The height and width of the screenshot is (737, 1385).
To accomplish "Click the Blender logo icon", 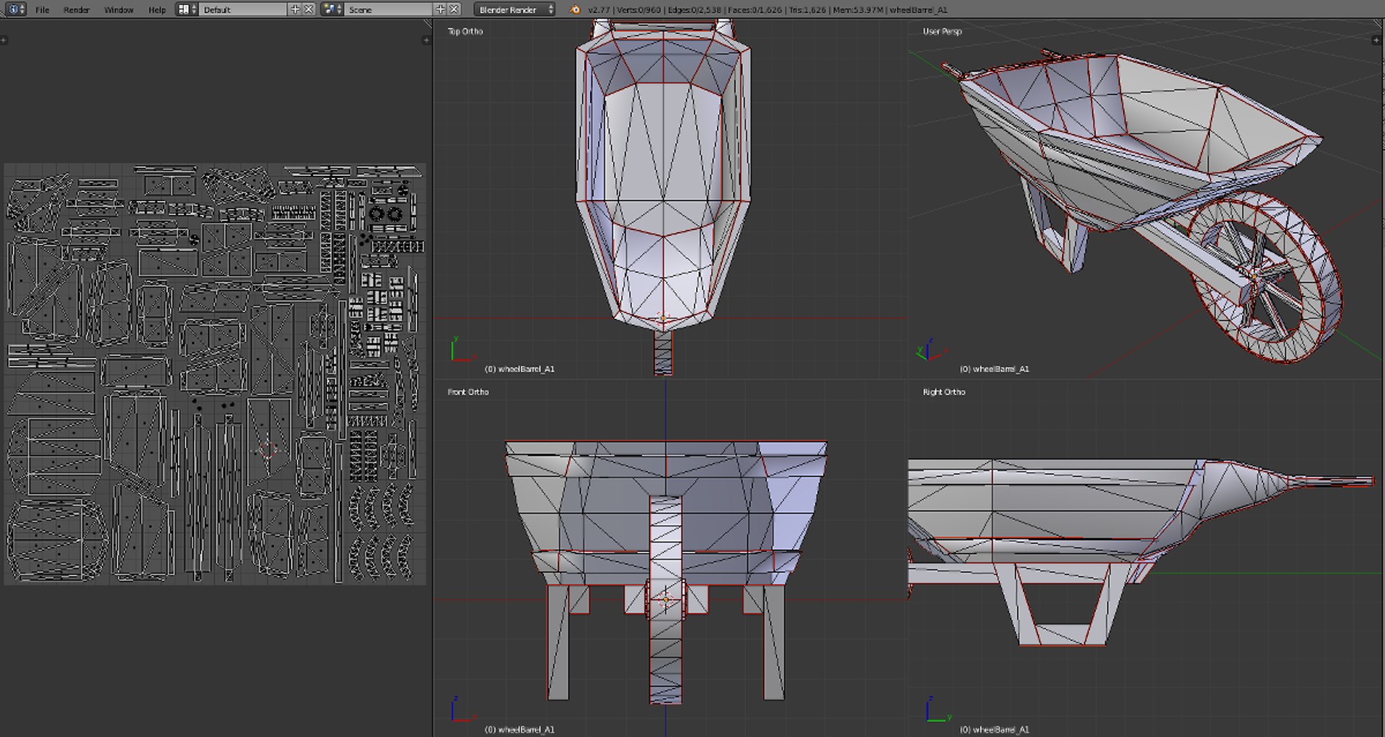I will pos(575,9).
